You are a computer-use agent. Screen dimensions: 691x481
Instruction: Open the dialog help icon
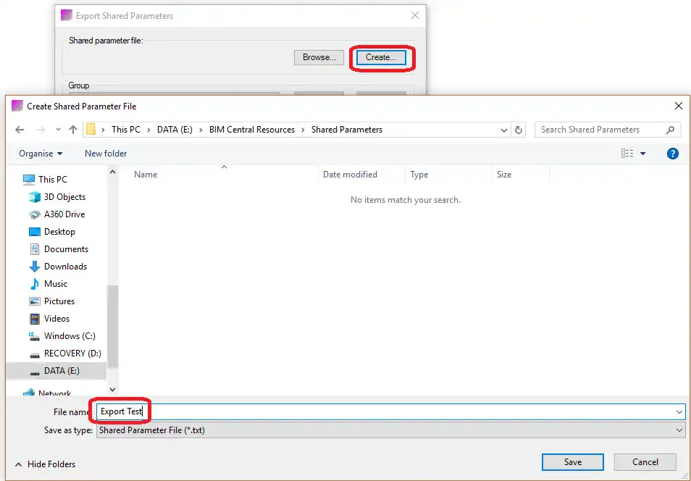coord(673,153)
